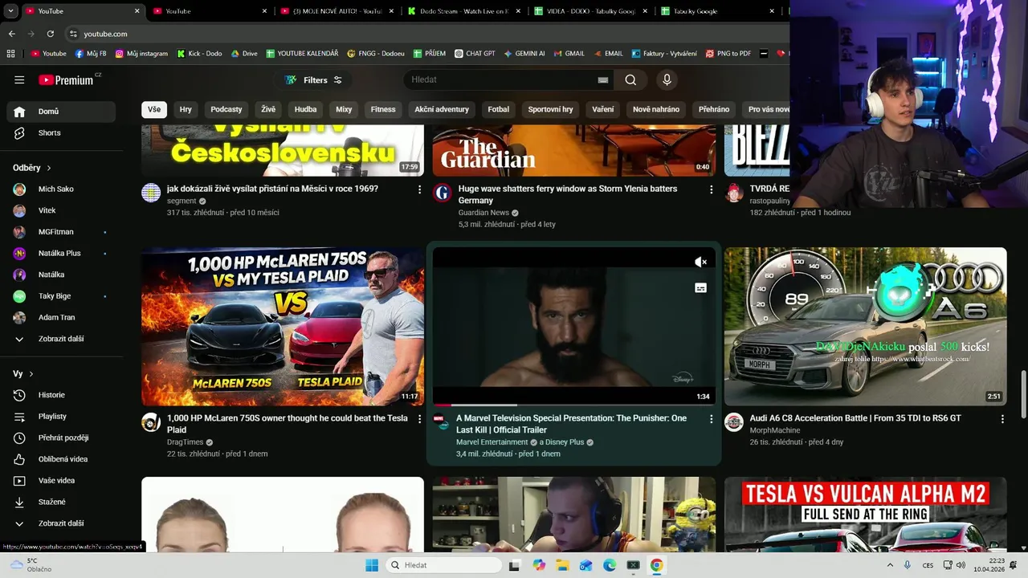Screen dimensions: 1028x578
Task: Open the Natálka Plus channel
Action: pos(61,253)
